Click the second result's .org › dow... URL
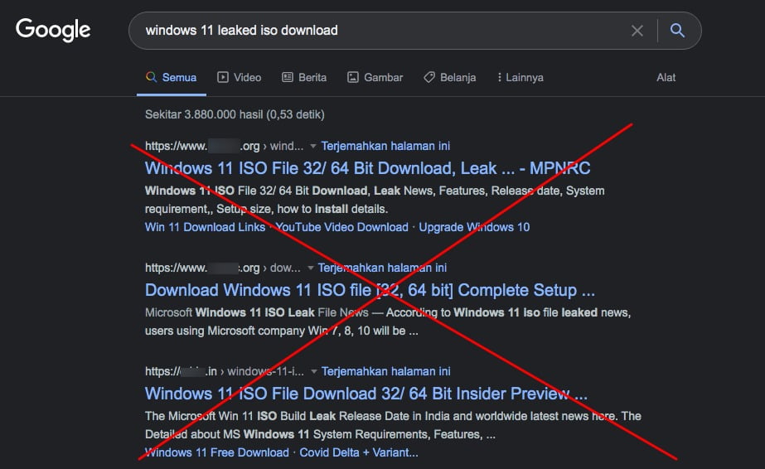The height and width of the screenshot is (469, 765). tap(222, 268)
